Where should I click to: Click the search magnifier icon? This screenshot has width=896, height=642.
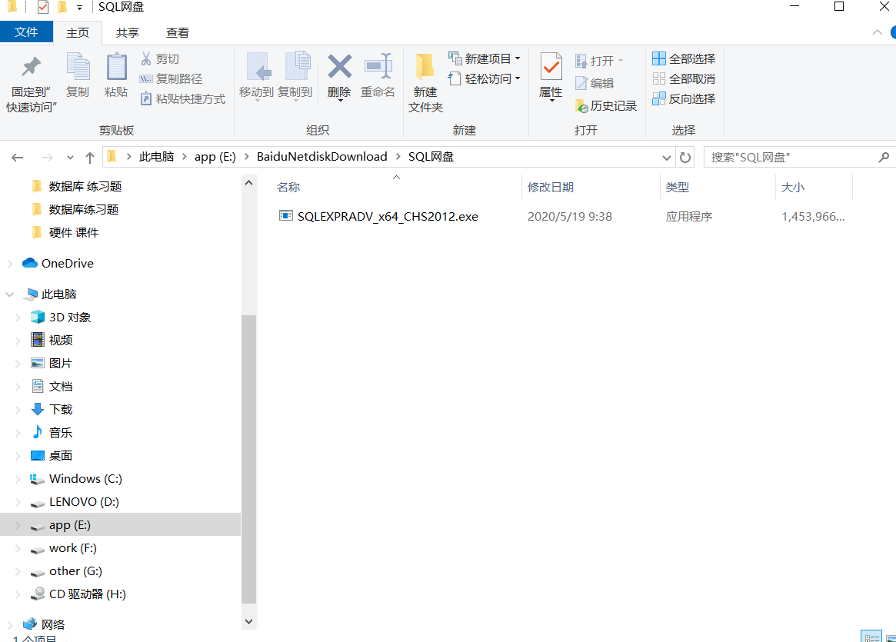pos(884,157)
